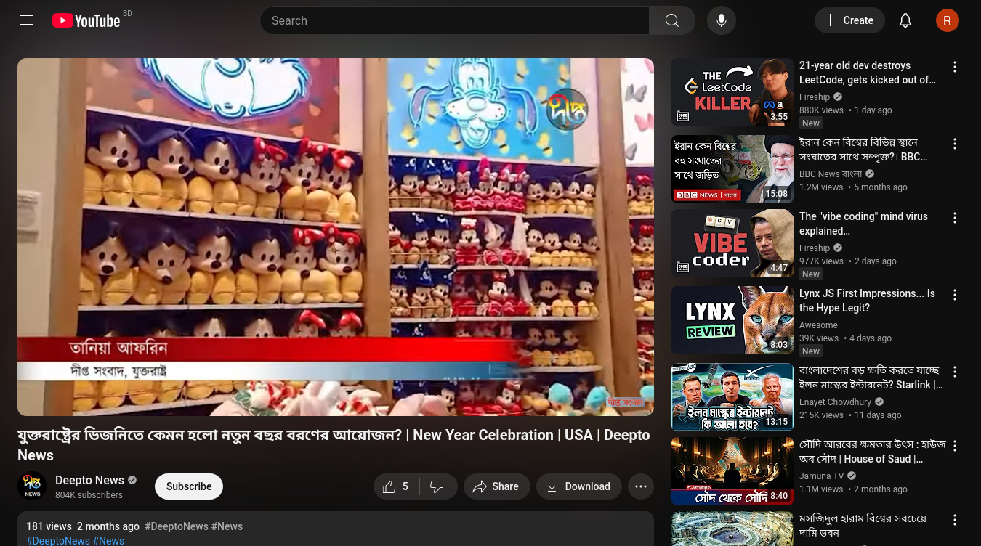
Task: Click into the Search input field
Action: (x=454, y=20)
